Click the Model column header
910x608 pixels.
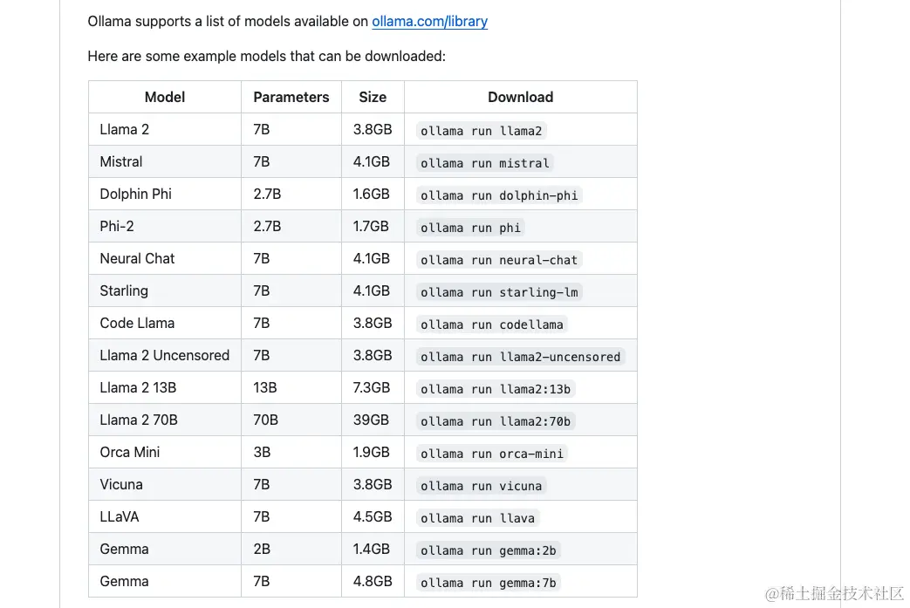click(x=165, y=97)
